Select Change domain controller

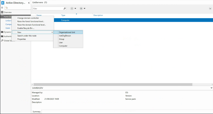[x=28, y=18]
